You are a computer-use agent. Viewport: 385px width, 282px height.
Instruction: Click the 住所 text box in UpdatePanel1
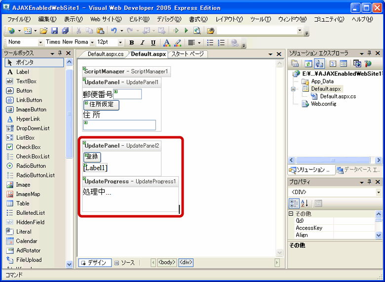tap(119, 125)
